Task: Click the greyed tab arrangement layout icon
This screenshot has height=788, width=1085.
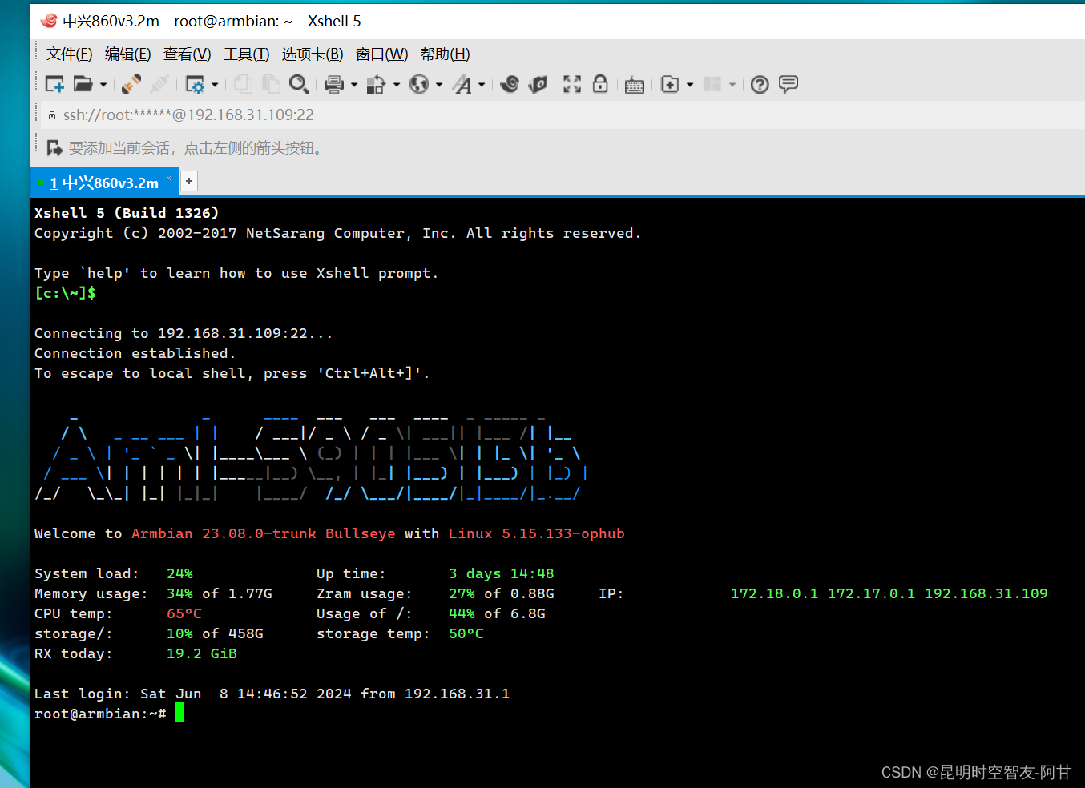Action: (x=712, y=84)
